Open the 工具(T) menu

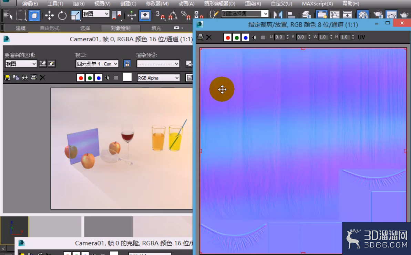pyautogui.click(x=55, y=4)
